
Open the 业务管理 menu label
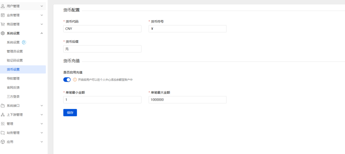pyautogui.click(x=13, y=15)
